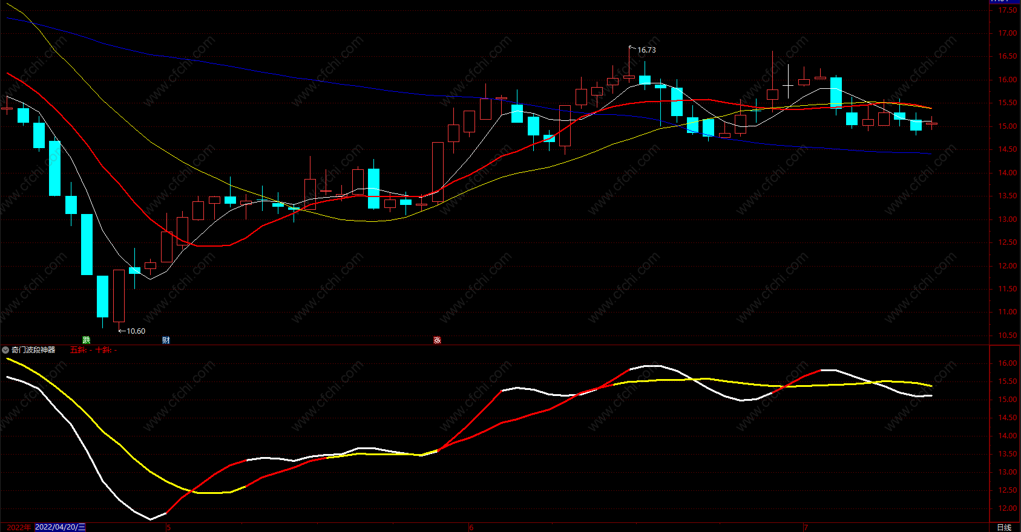
Task: Click the 十斜 indicator value label
Action: (105, 350)
